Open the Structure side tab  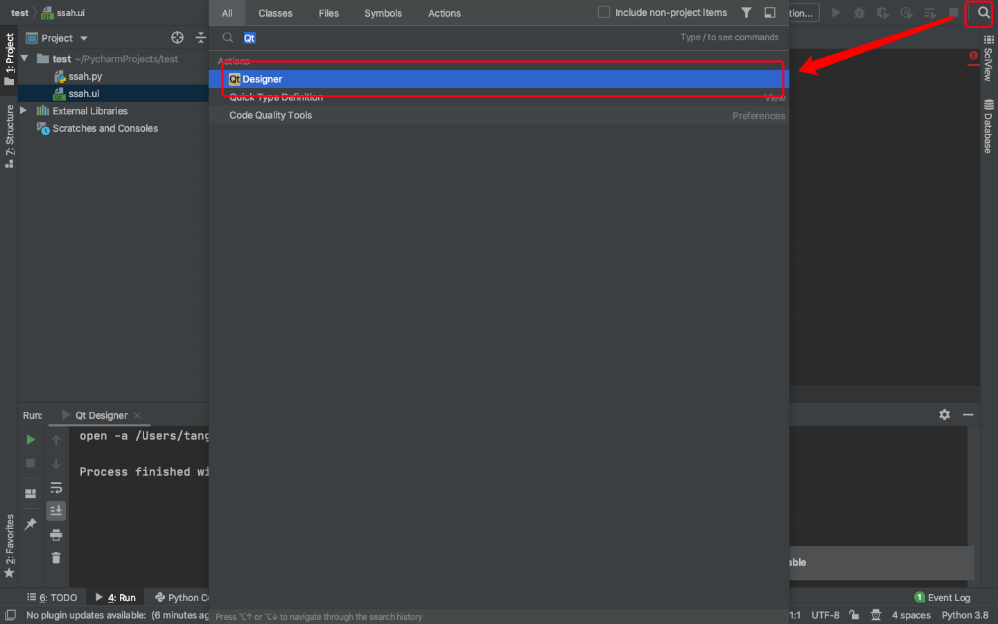tap(9, 136)
